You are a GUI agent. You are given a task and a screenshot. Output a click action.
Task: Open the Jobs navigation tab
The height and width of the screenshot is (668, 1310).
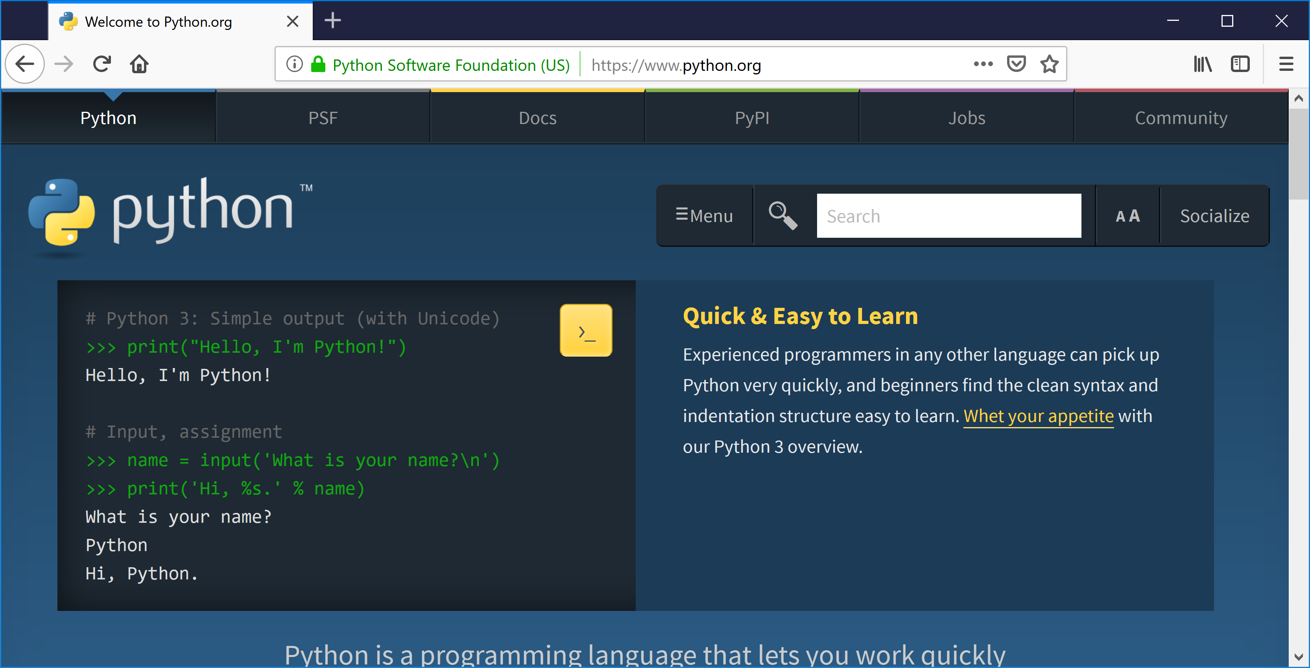[x=967, y=118]
